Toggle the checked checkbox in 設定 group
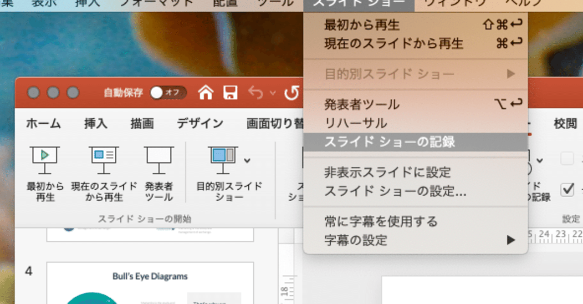This screenshot has width=583, height=304. pyautogui.click(x=567, y=189)
